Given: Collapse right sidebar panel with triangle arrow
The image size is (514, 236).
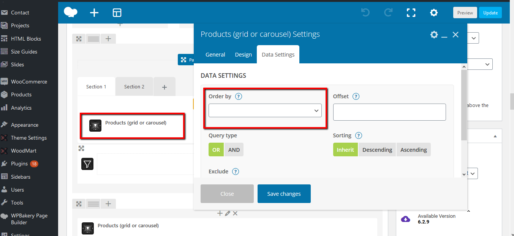Looking at the screenshot, I should 495,136.
